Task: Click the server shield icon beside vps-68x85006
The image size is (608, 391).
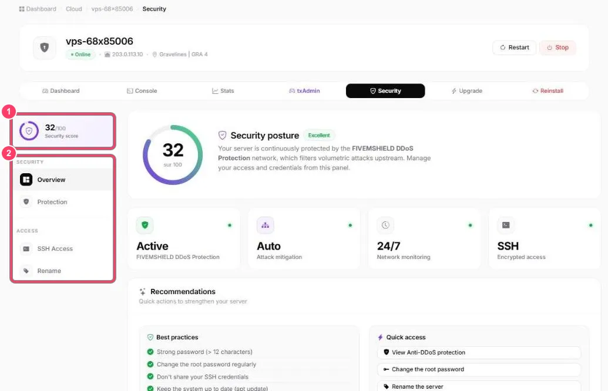Action: [x=45, y=48]
